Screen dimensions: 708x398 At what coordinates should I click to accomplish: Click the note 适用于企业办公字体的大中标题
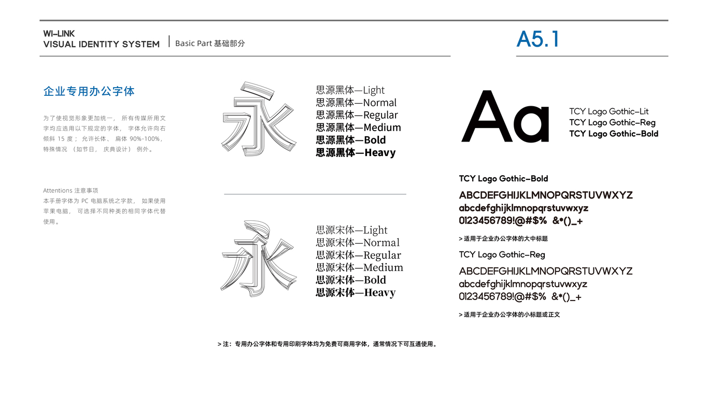(503, 239)
